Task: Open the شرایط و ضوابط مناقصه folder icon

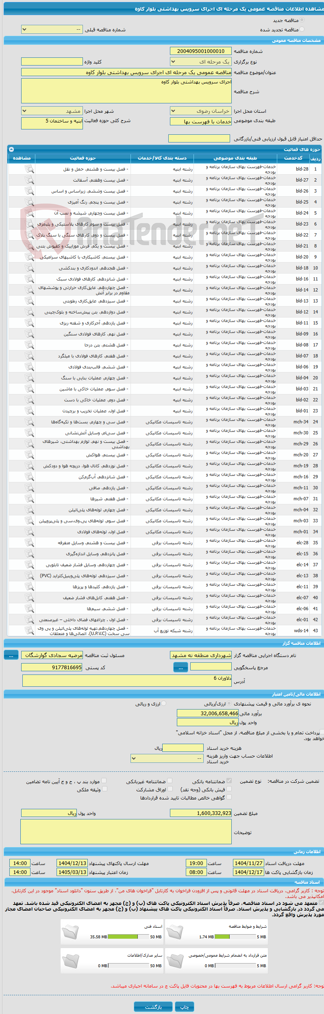Action: [175, 931]
